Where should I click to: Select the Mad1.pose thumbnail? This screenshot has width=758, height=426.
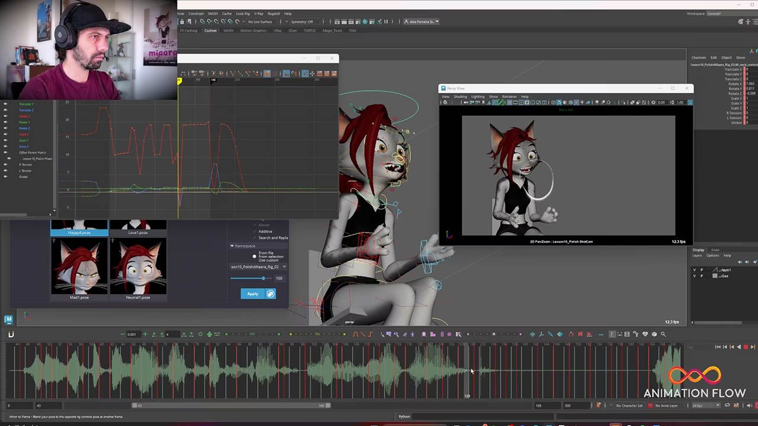point(79,267)
